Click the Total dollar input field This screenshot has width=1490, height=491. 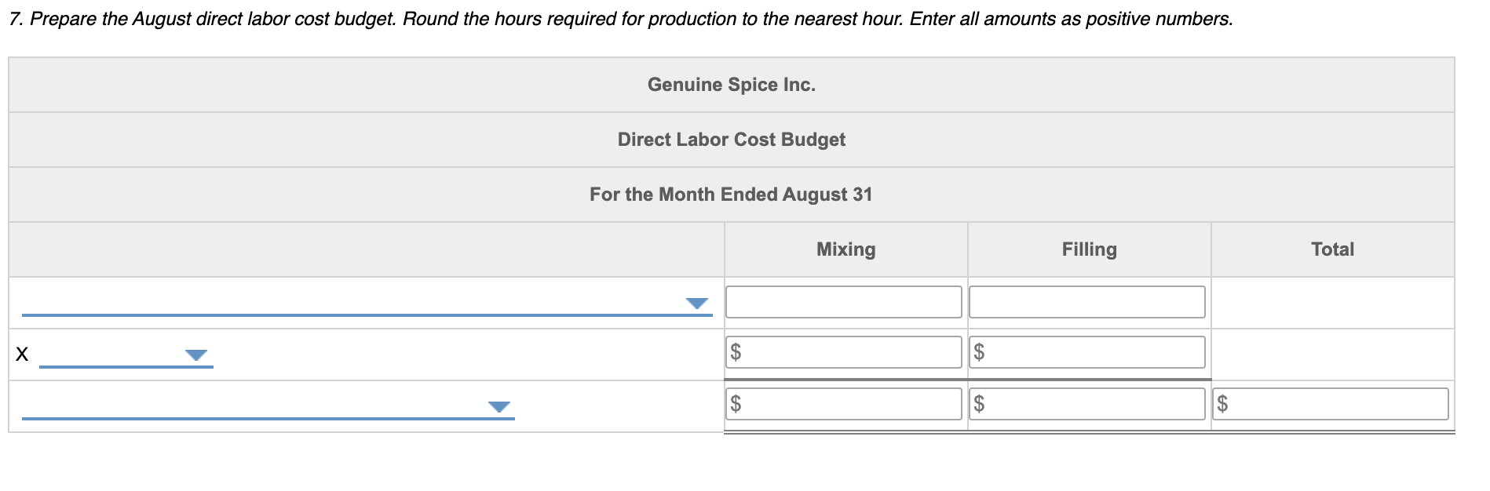coord(1331,404)
